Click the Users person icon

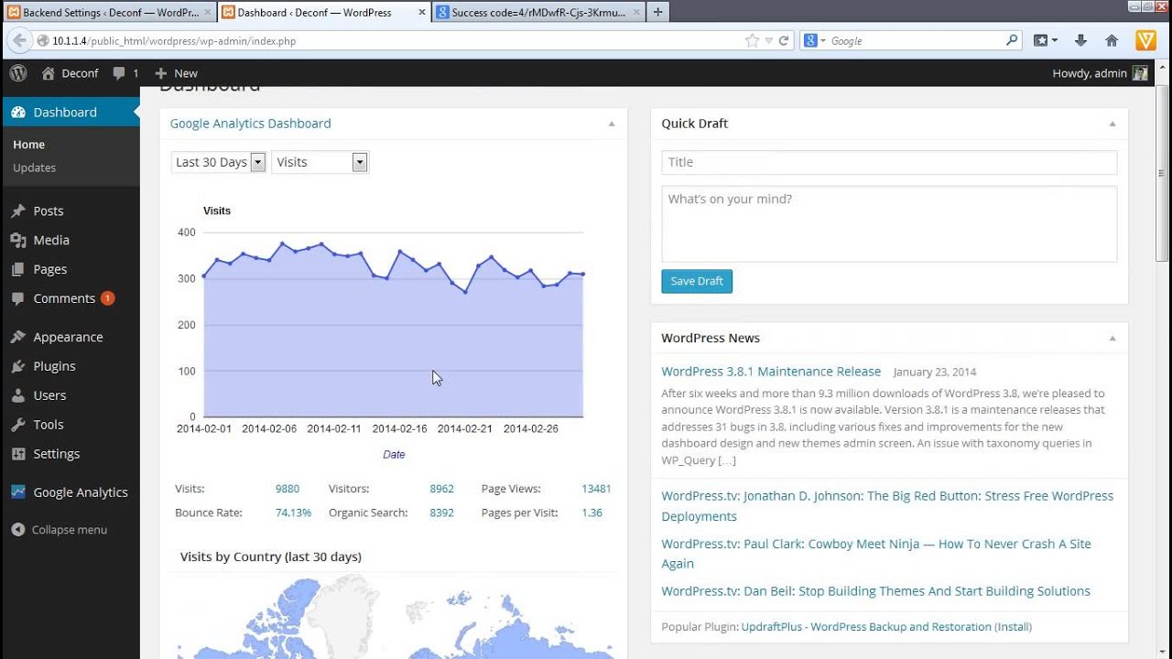[18, 395]
